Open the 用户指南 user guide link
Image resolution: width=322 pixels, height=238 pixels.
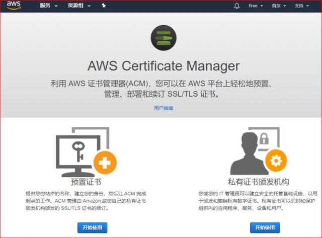click(x=164, y=108)
